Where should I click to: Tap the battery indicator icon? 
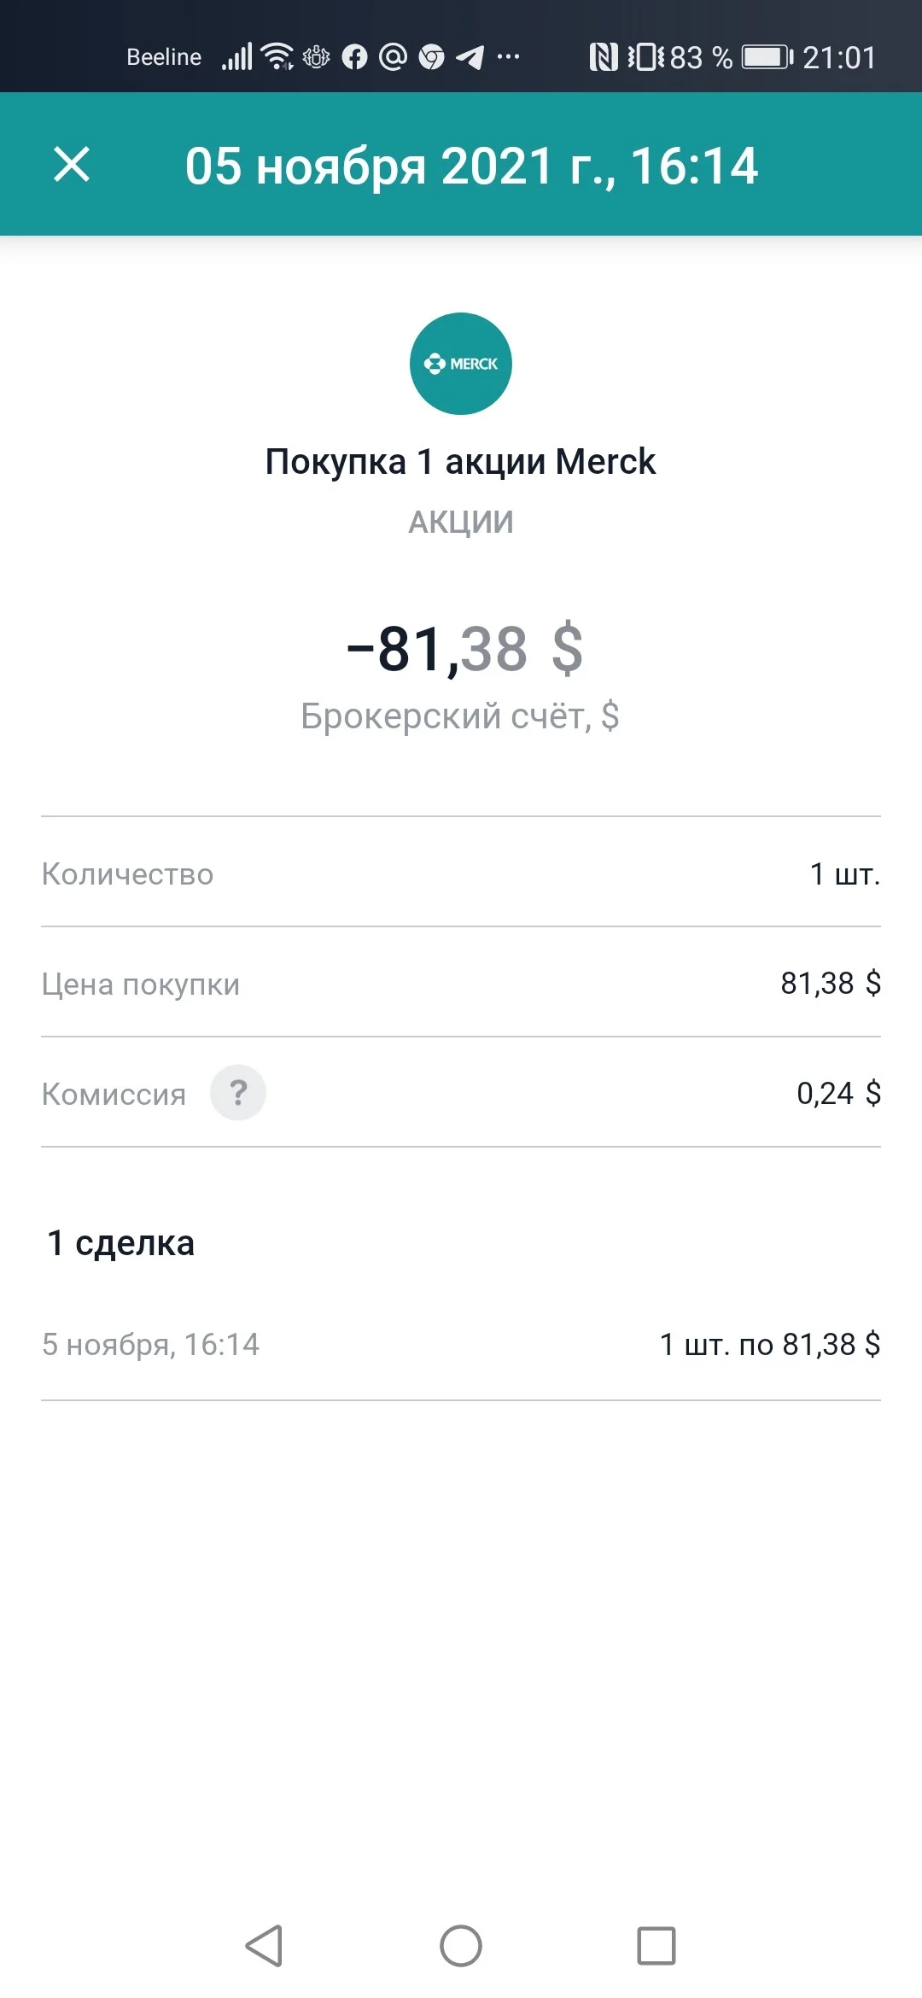pyautogui.click(x=767, y=57)
